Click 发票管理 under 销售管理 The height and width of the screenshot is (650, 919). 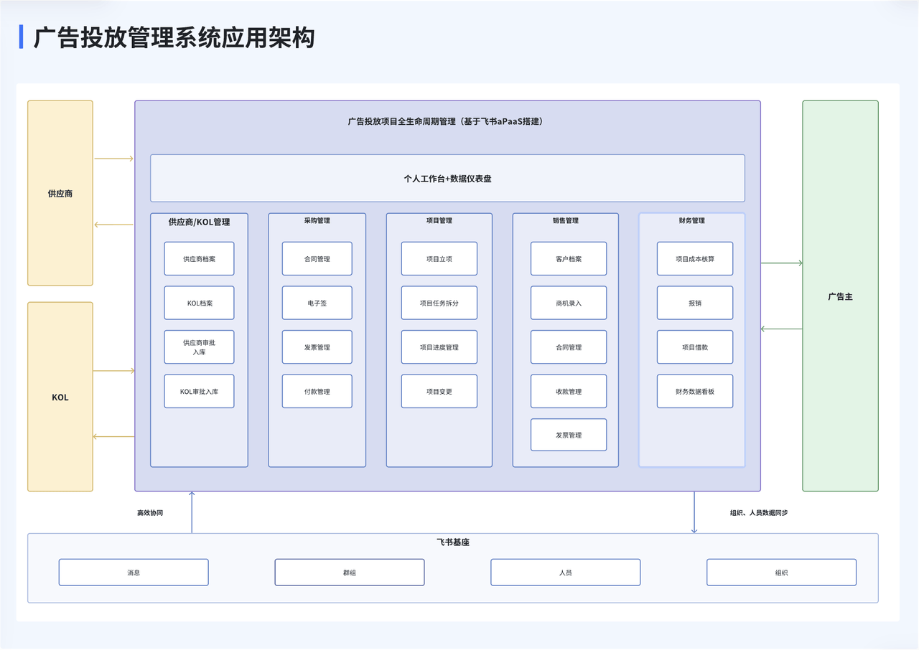(x=569, y=435)
